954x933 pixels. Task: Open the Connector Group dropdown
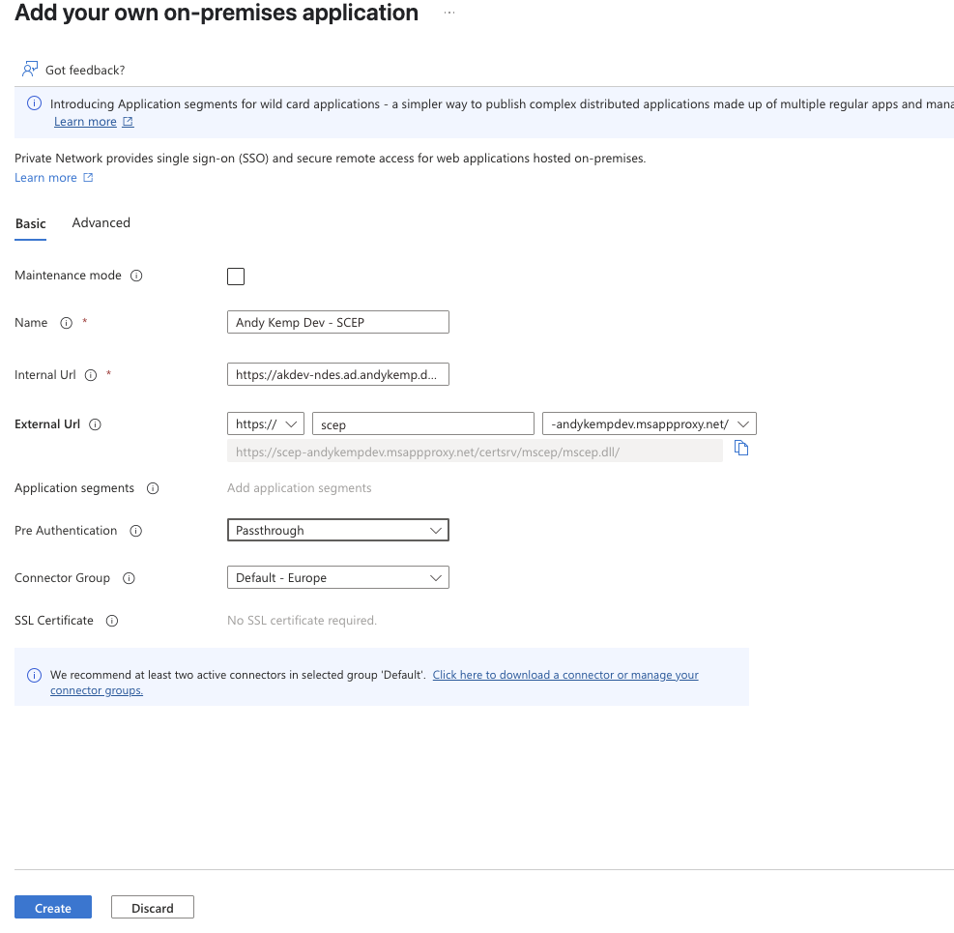pos(337,578)
